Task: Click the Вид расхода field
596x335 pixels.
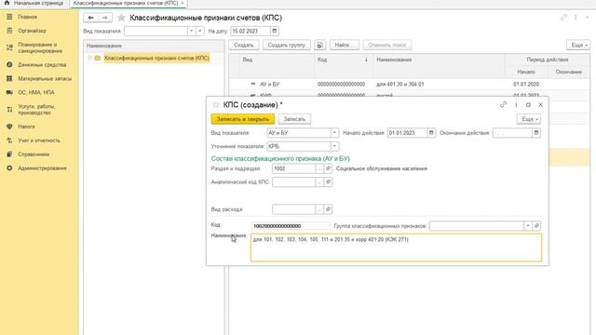Action: [293, 209]
